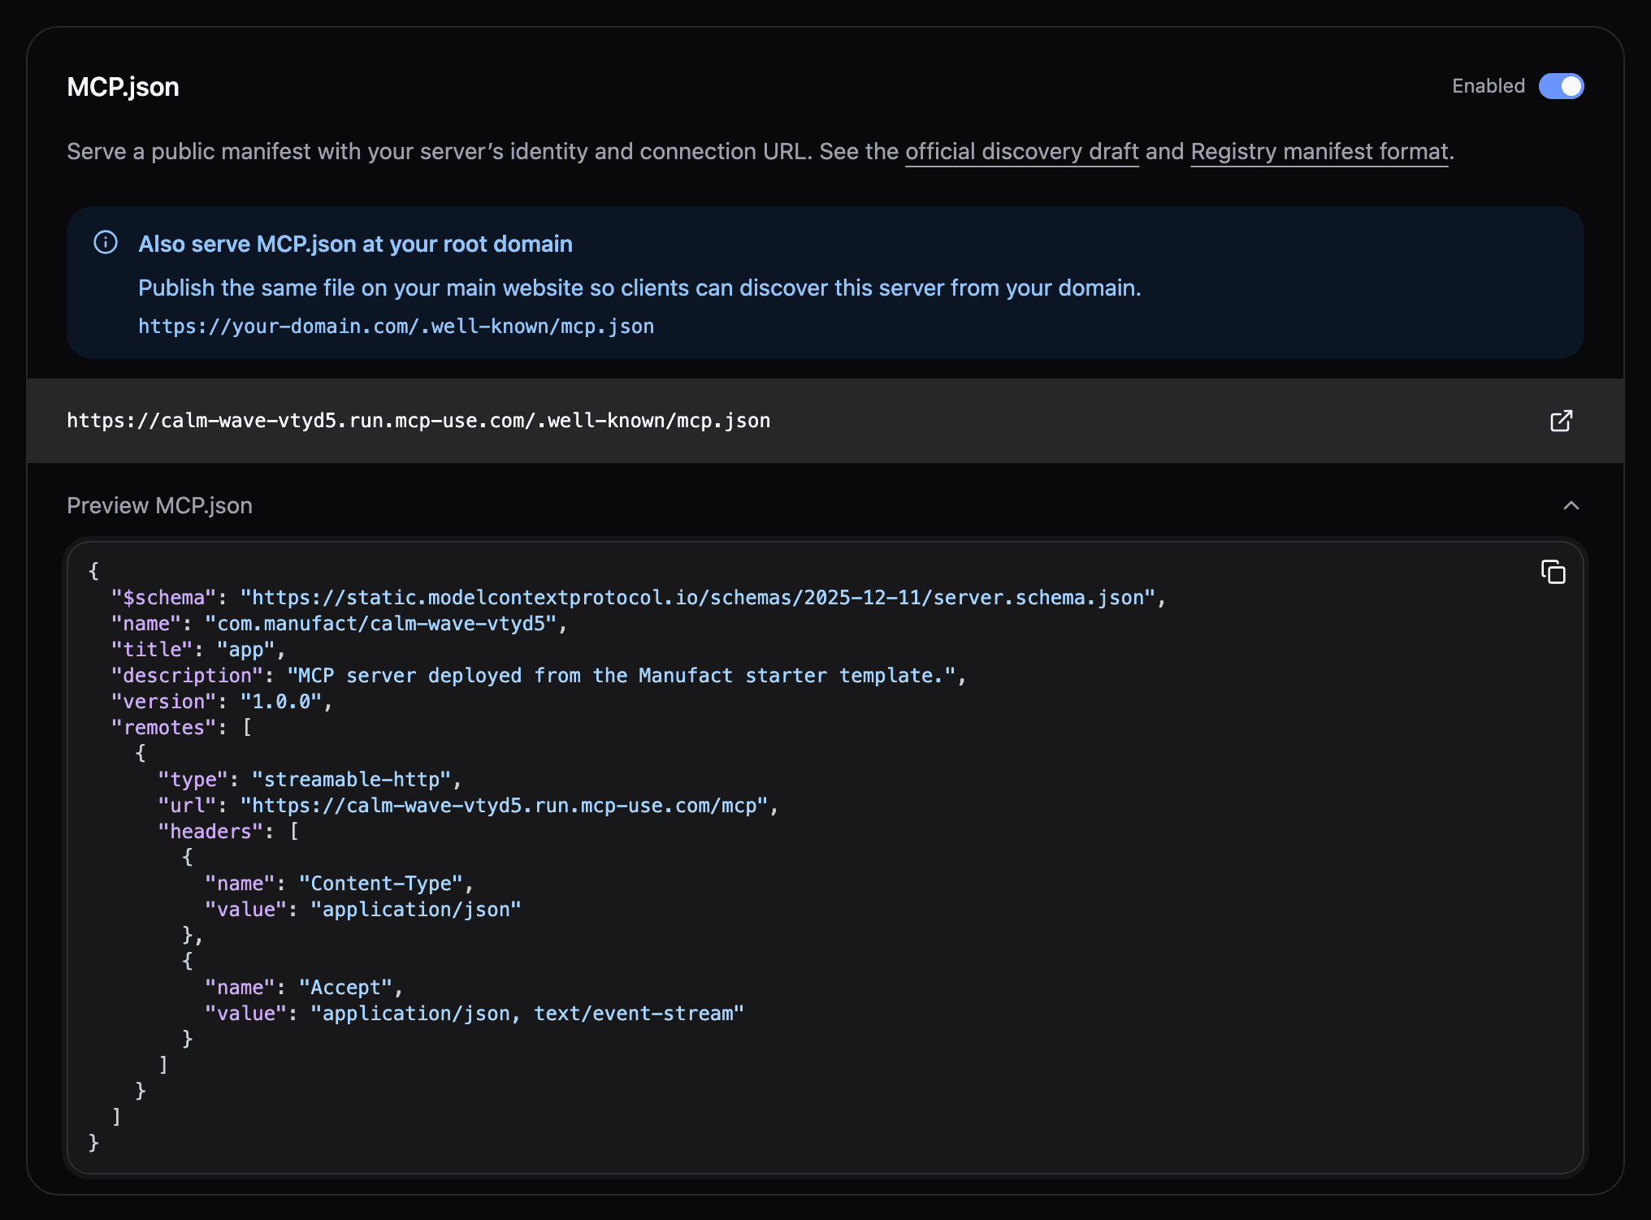This screenshot has height=1220, width=1651.
Task: Select the calm-wave-vtyd5 well-known URL text
Action: click(x=418, y=421)
